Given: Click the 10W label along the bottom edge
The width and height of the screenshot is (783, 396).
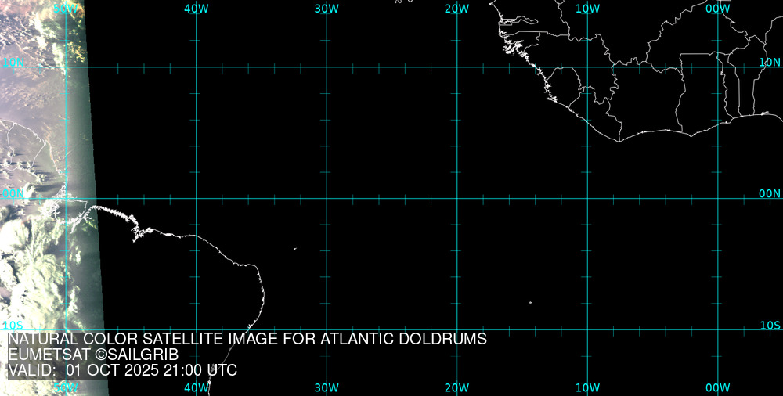Looking at the screenshot, I should point(587,387).
